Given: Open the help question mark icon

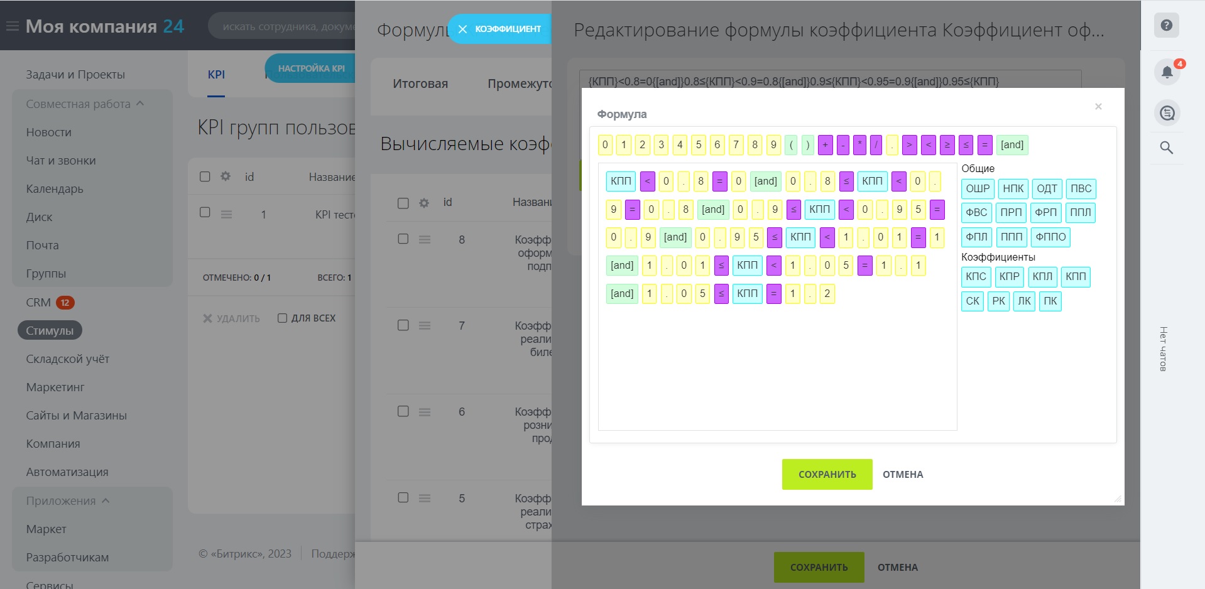Looking at the screenshot, I should click(x=1166, y=26).
